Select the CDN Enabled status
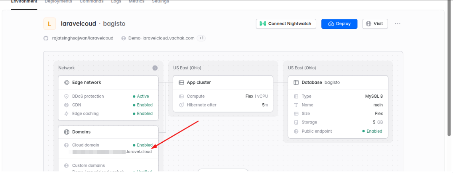Image resolution: width=453 pixels, height=173 pixels. click(x=142, y=105)
